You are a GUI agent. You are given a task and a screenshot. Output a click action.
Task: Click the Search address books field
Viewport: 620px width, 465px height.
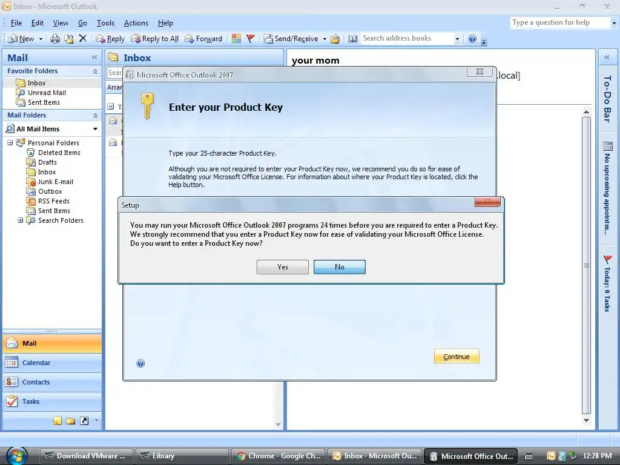pyautogui.click(x=406, y=38)
